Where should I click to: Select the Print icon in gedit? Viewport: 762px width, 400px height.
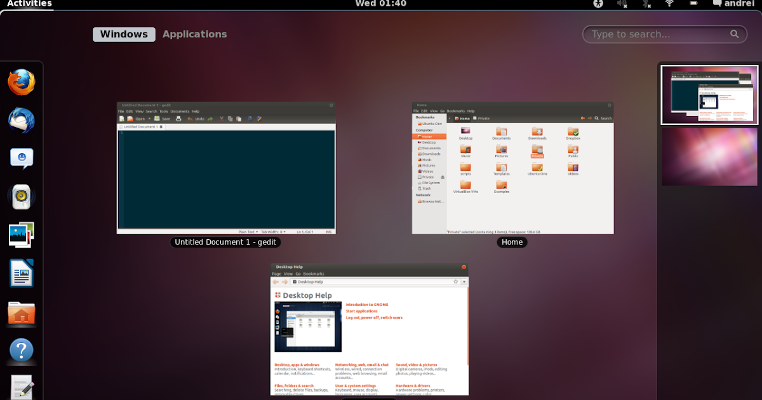point(178,119)
